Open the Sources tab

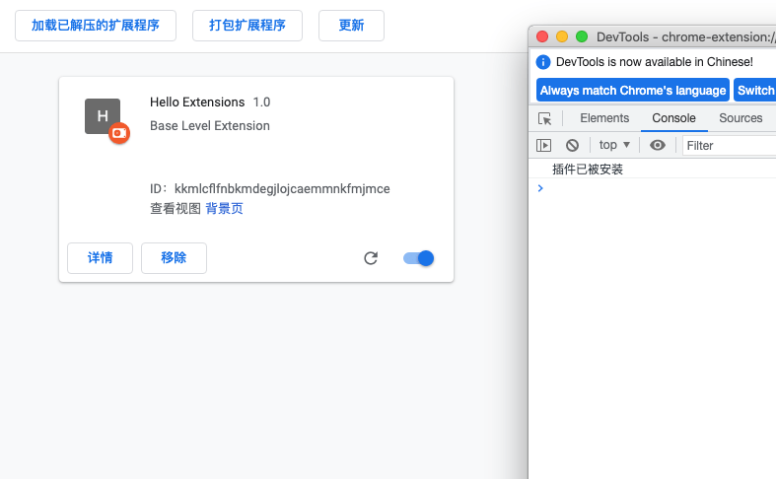click(741, 118)
